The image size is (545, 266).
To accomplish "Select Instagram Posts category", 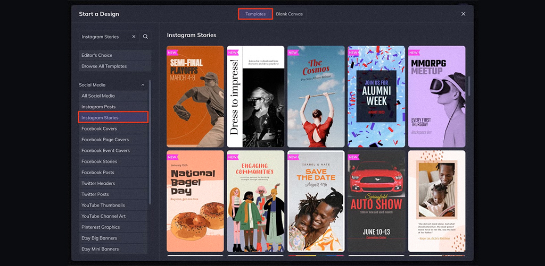I will (x=113, y=107).
